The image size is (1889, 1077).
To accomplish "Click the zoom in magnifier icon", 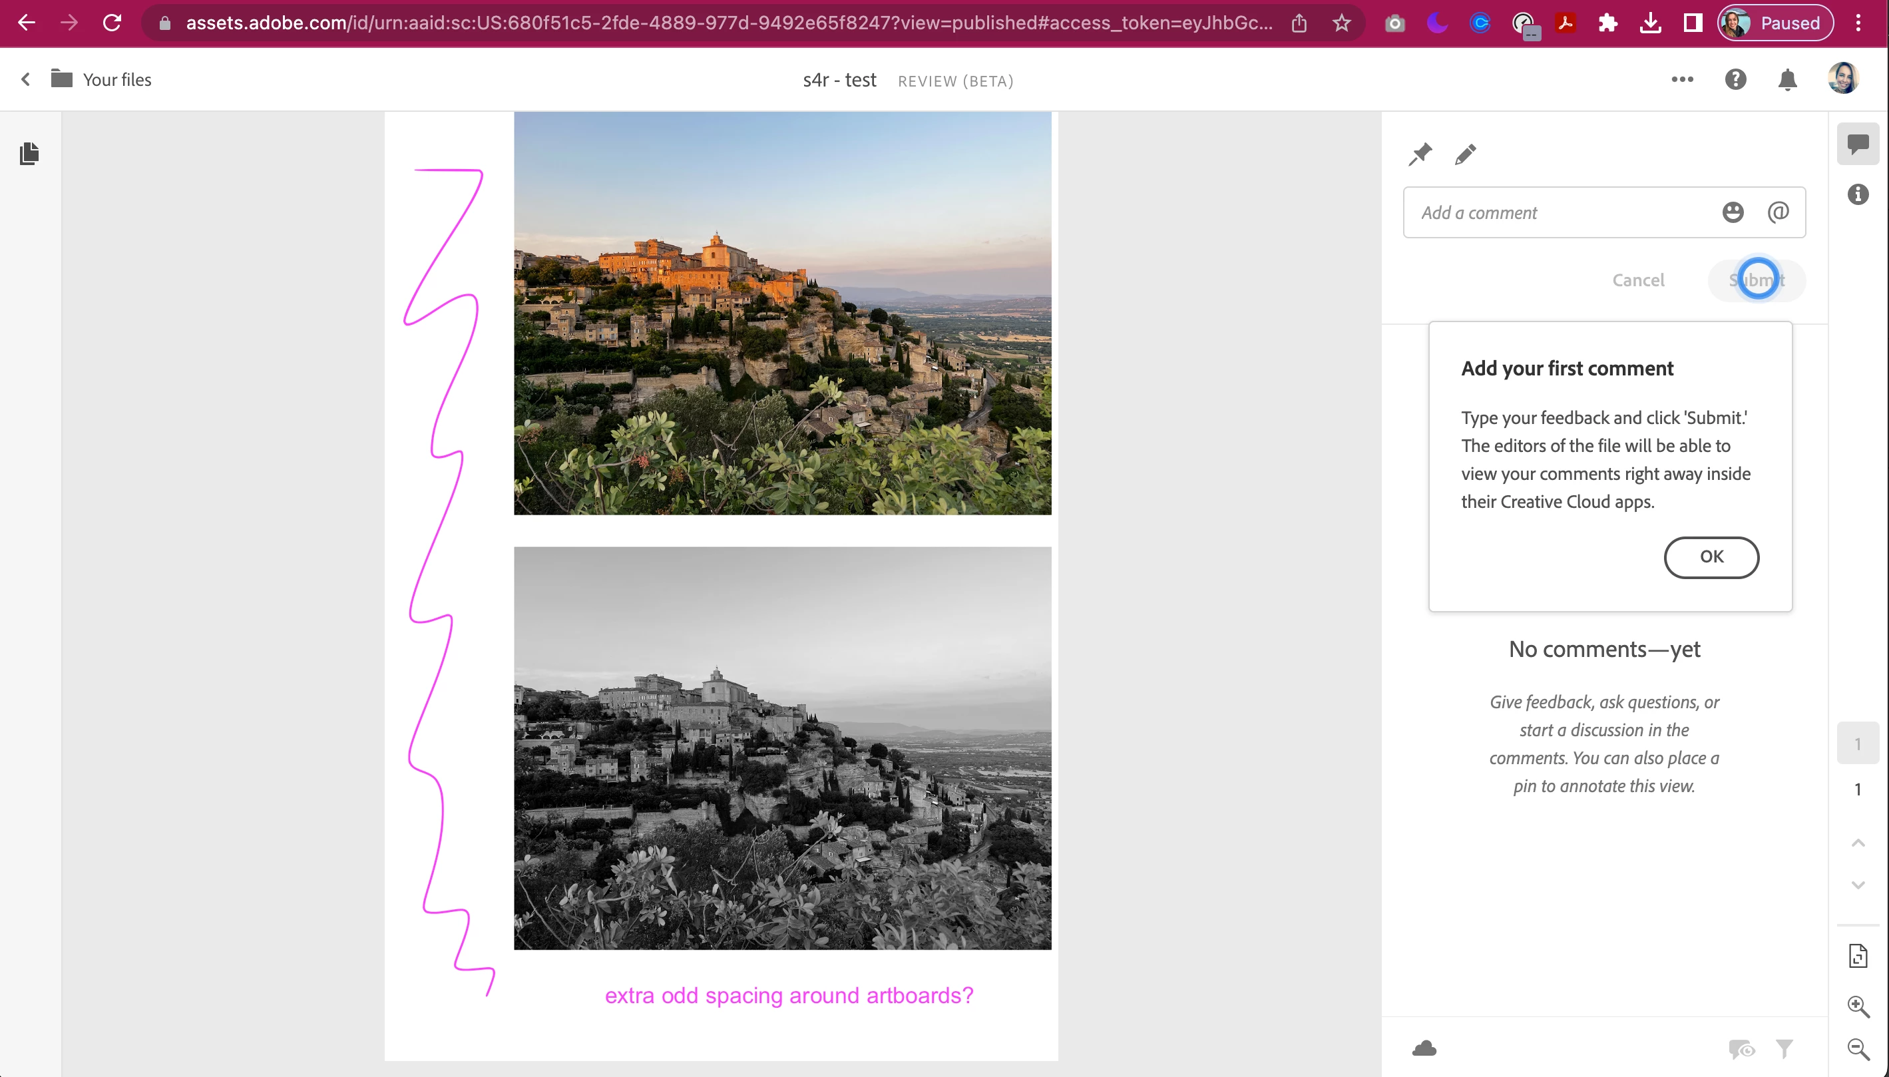I will click(x=1858, y=1006).
